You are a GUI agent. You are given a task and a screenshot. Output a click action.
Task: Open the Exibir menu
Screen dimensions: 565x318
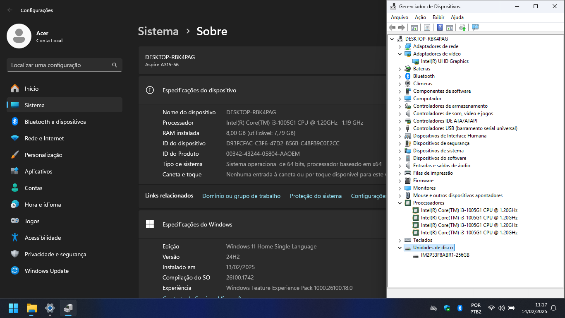pyautogui.click(x=438, y=17)
